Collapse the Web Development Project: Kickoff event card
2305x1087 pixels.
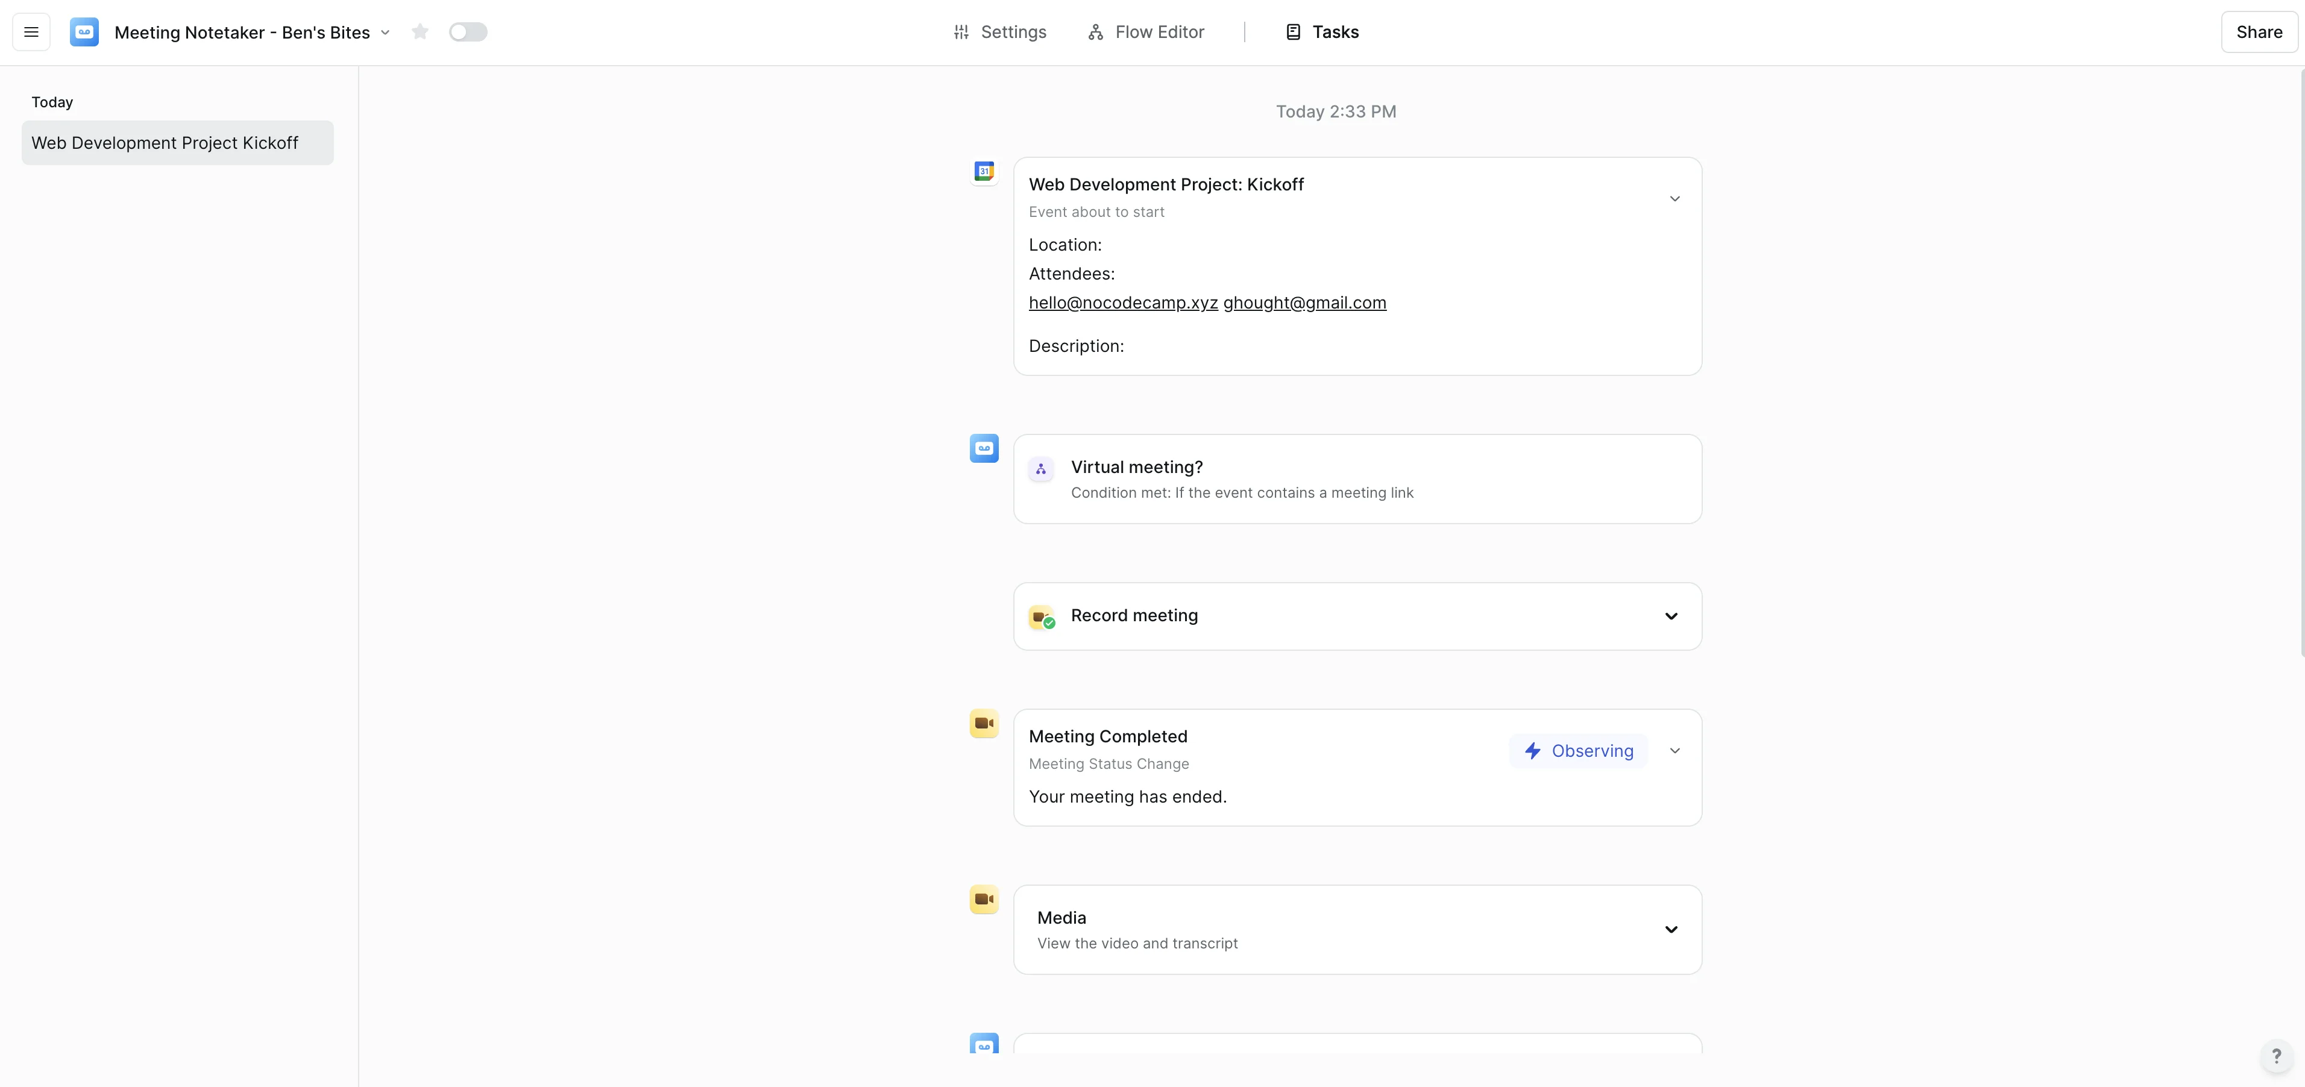[1674, 199]
